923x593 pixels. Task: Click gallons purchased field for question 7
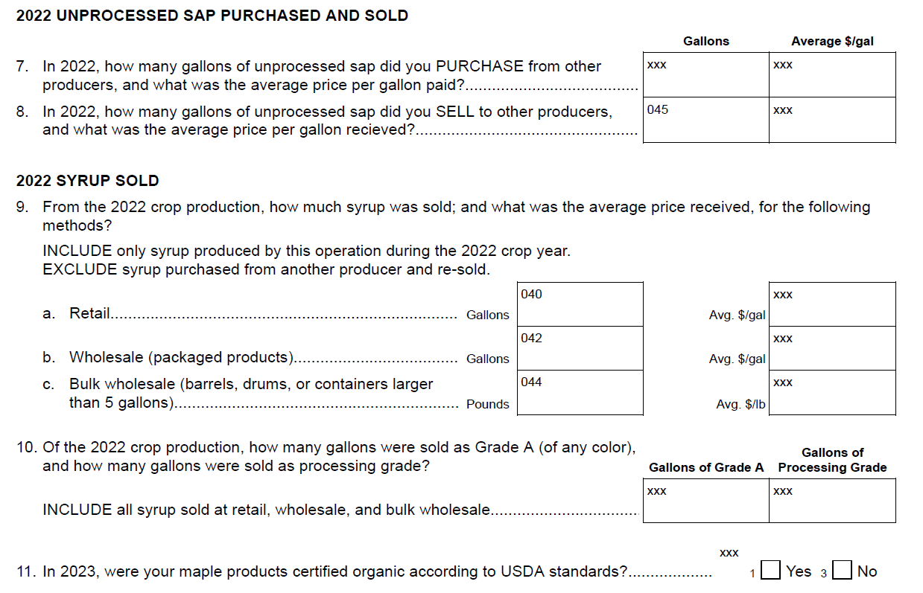[705, 75]
